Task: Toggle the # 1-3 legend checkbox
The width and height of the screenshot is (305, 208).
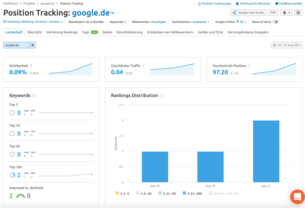Action: 117,193
